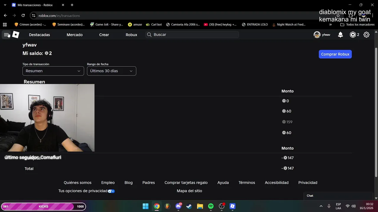378x212 pixels.
Task: Show hidden system tray icons
Action: coord(321,206)
